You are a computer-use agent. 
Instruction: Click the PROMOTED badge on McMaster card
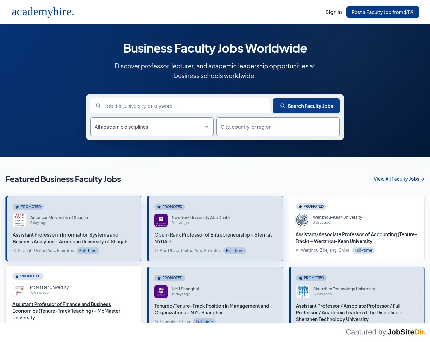pyautogui.click(x=28, y=276)
